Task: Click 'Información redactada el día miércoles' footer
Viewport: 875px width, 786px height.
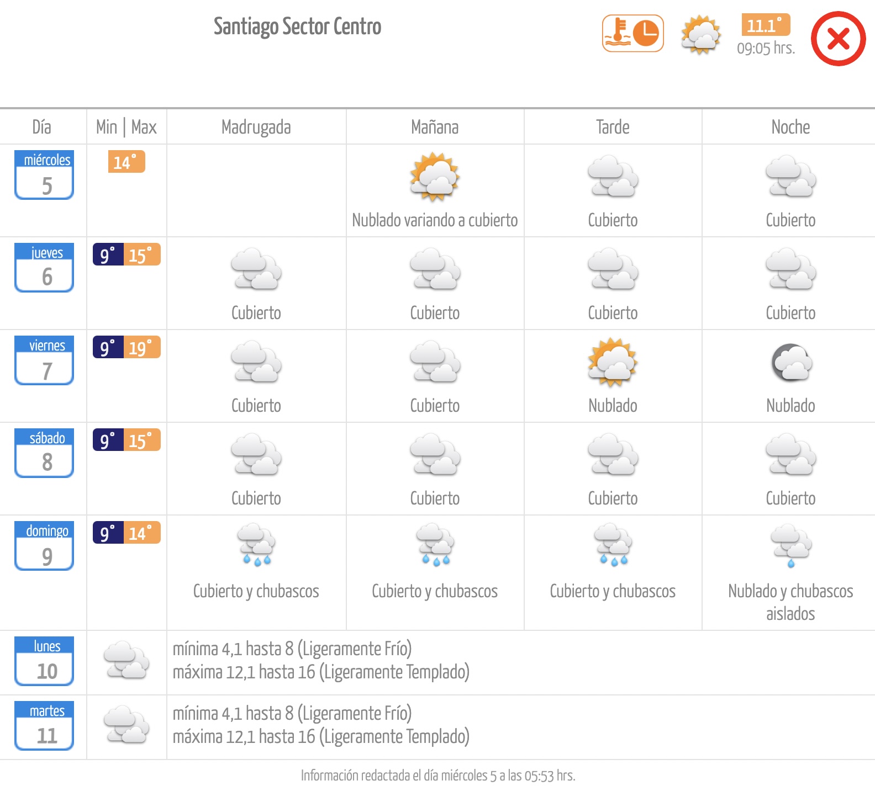Action: click(438, 776)
